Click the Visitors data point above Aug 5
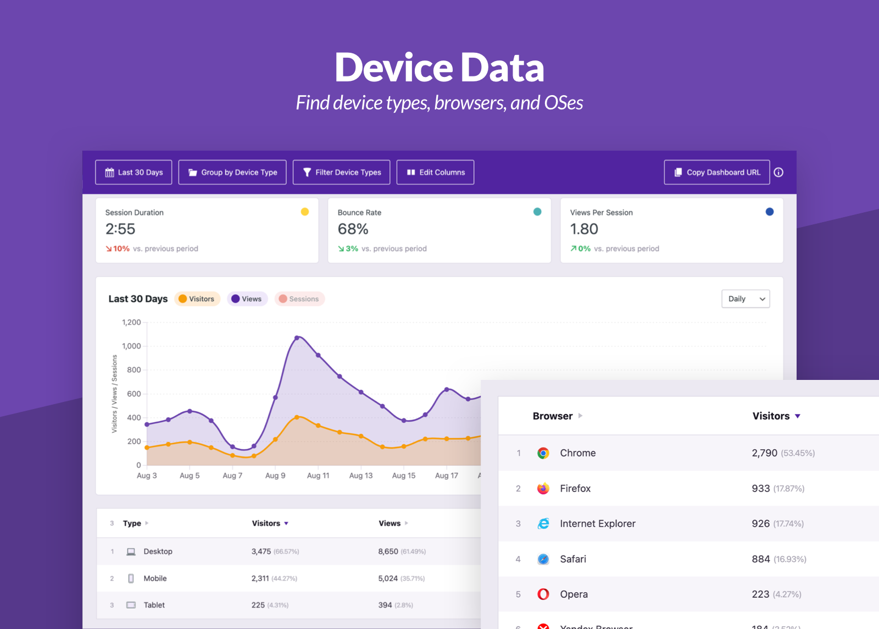 click(x=190, y=442)
